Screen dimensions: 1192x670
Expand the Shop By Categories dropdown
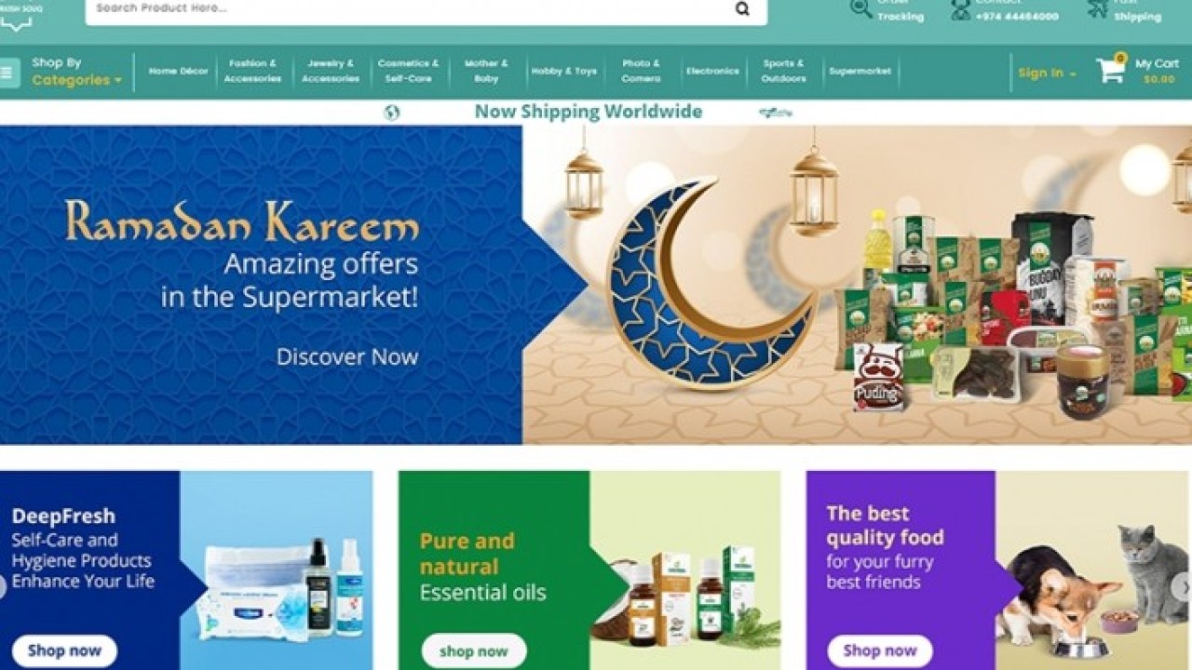[76, 72]
